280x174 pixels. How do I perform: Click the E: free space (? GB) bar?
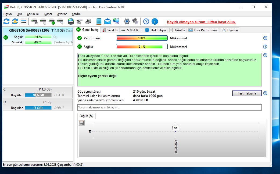(38, 108)
